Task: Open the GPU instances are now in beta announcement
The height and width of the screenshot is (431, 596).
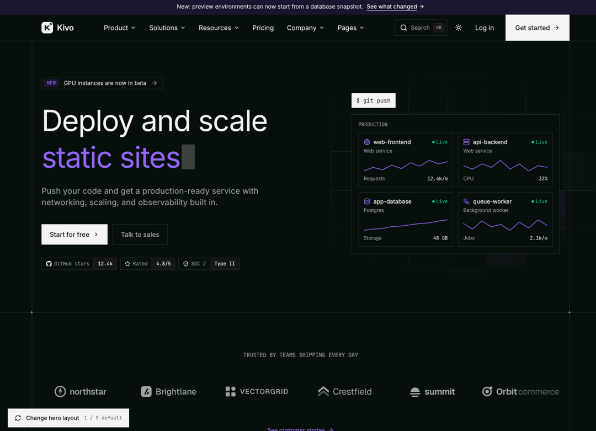Action: pyautogui.click(x=102, y=83)
